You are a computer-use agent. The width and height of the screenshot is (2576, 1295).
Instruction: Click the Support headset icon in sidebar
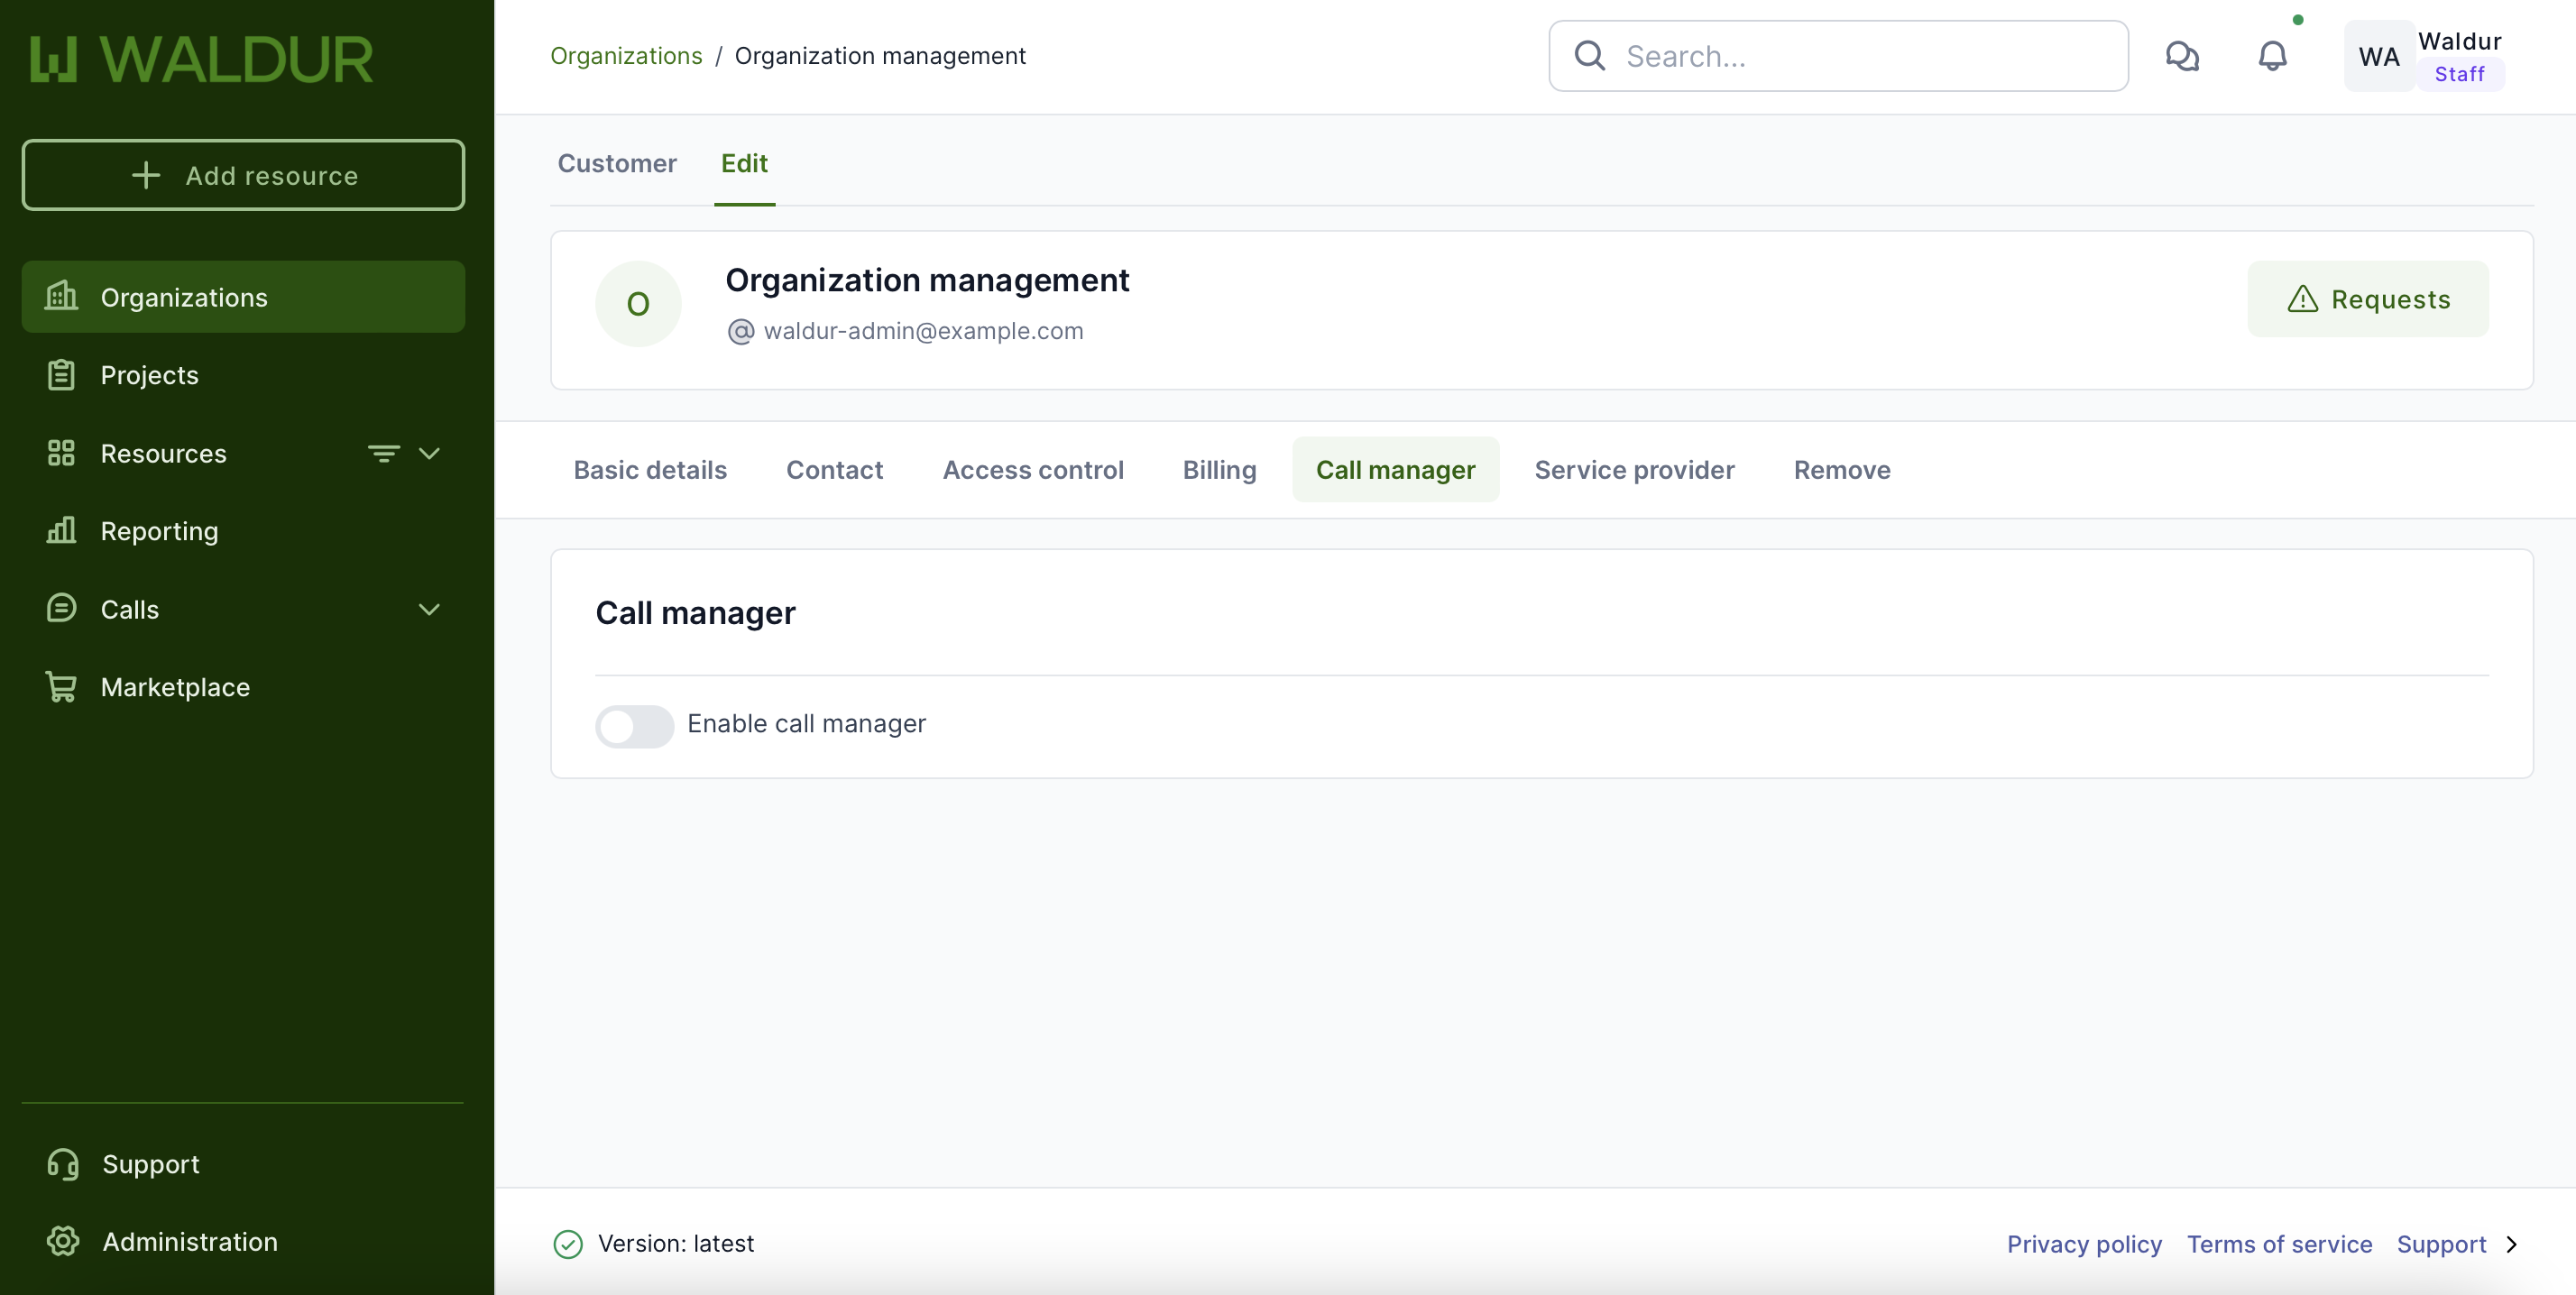pyautogui.click(x=62, y=1164)
